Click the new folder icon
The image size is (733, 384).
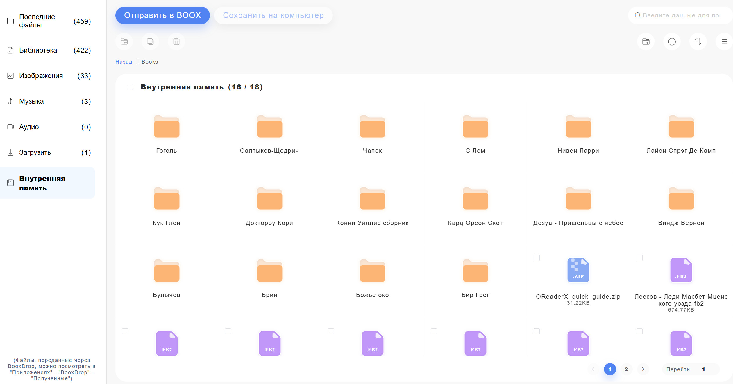click(646, 42)
